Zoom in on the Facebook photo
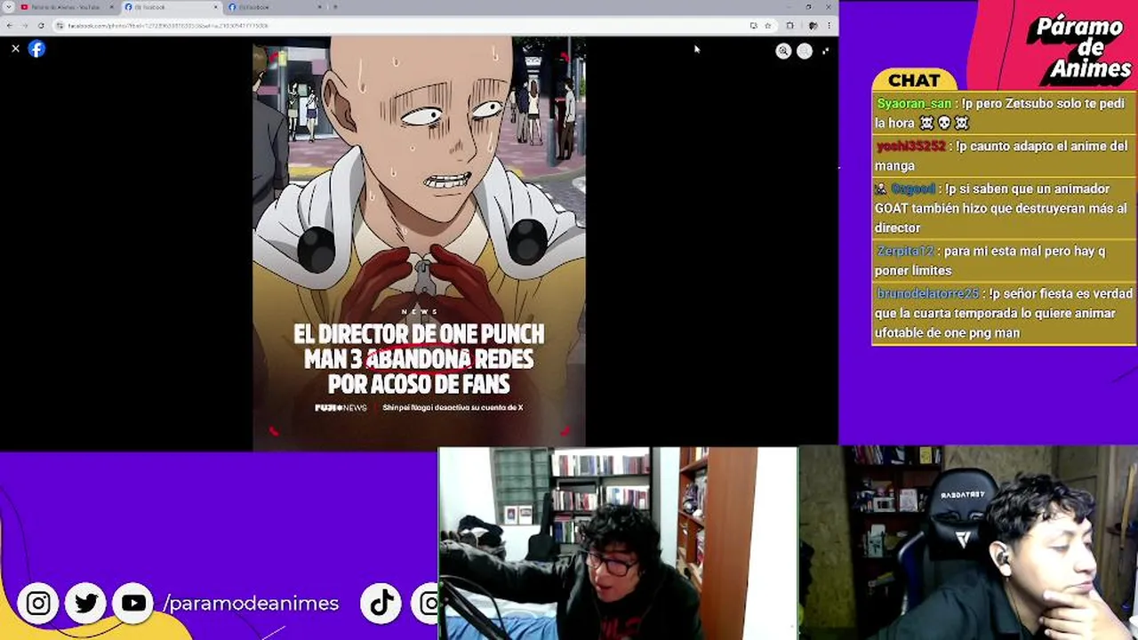Viewport: 1138px width, 640px height. tap(783, 51)
